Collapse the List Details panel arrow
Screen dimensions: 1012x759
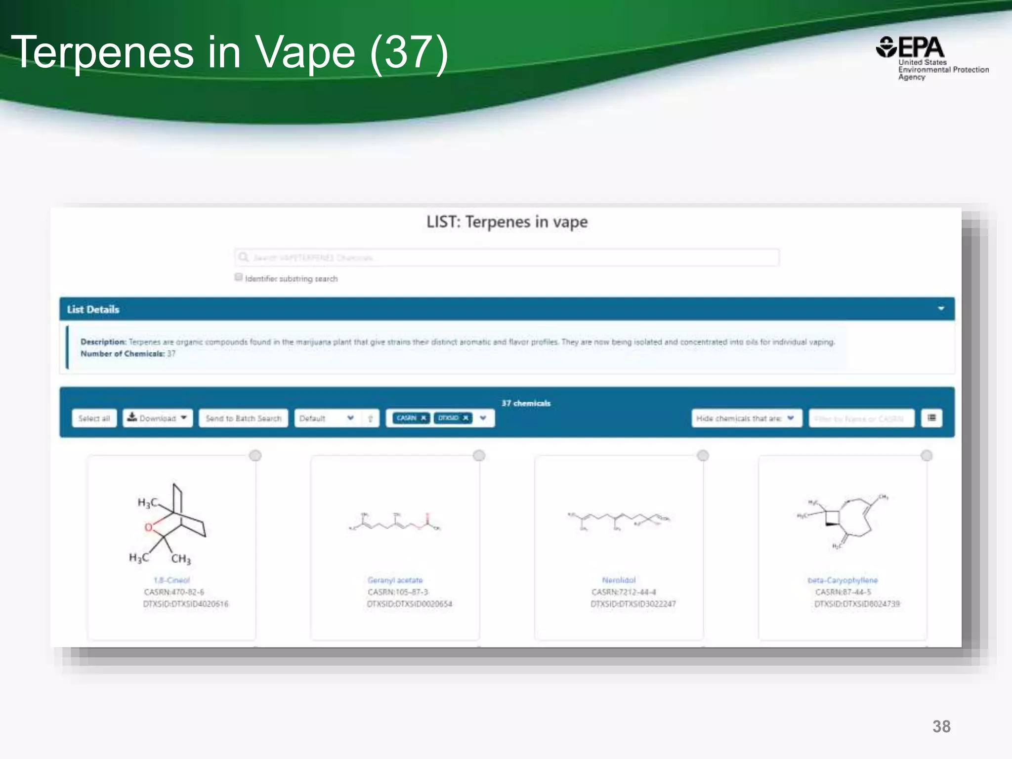[941, 309]
